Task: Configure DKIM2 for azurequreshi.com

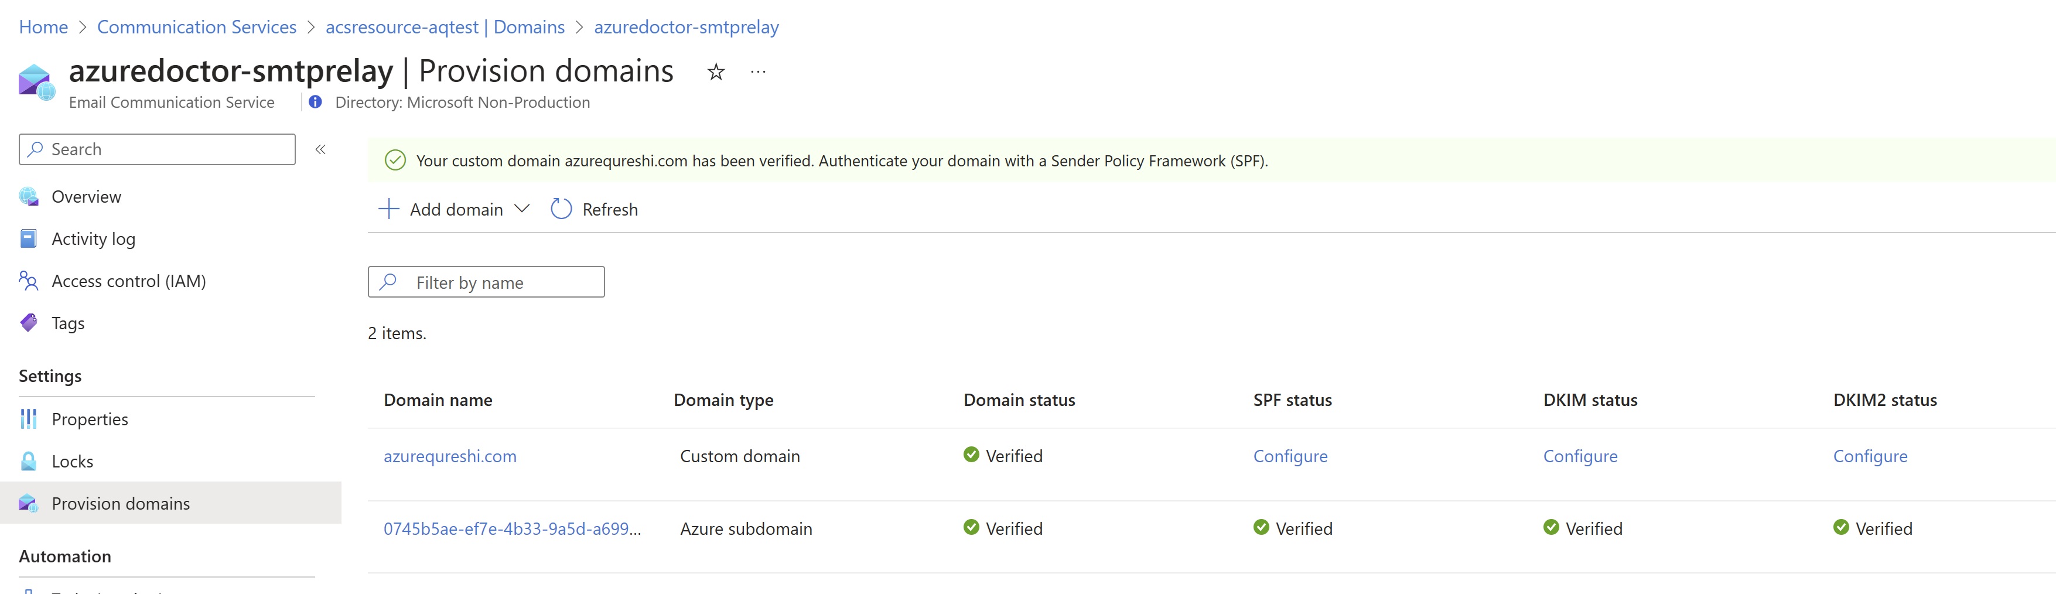Action: coord(1870,456)
